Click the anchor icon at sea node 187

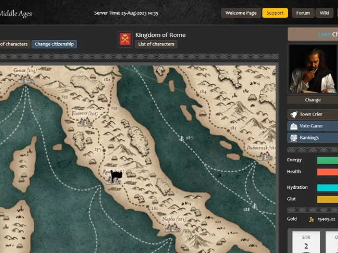pyautogui.click(x=182, y=138)
